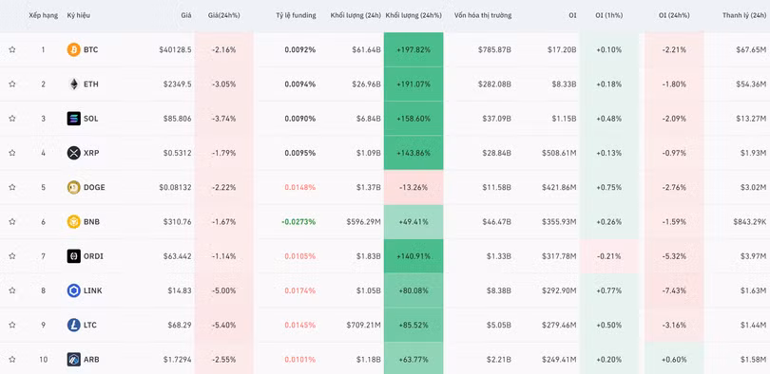Viewport: 770px width, 374px height.
Task: Sort by Khối lượng (24h%) column header
Action: pos(414,15)
